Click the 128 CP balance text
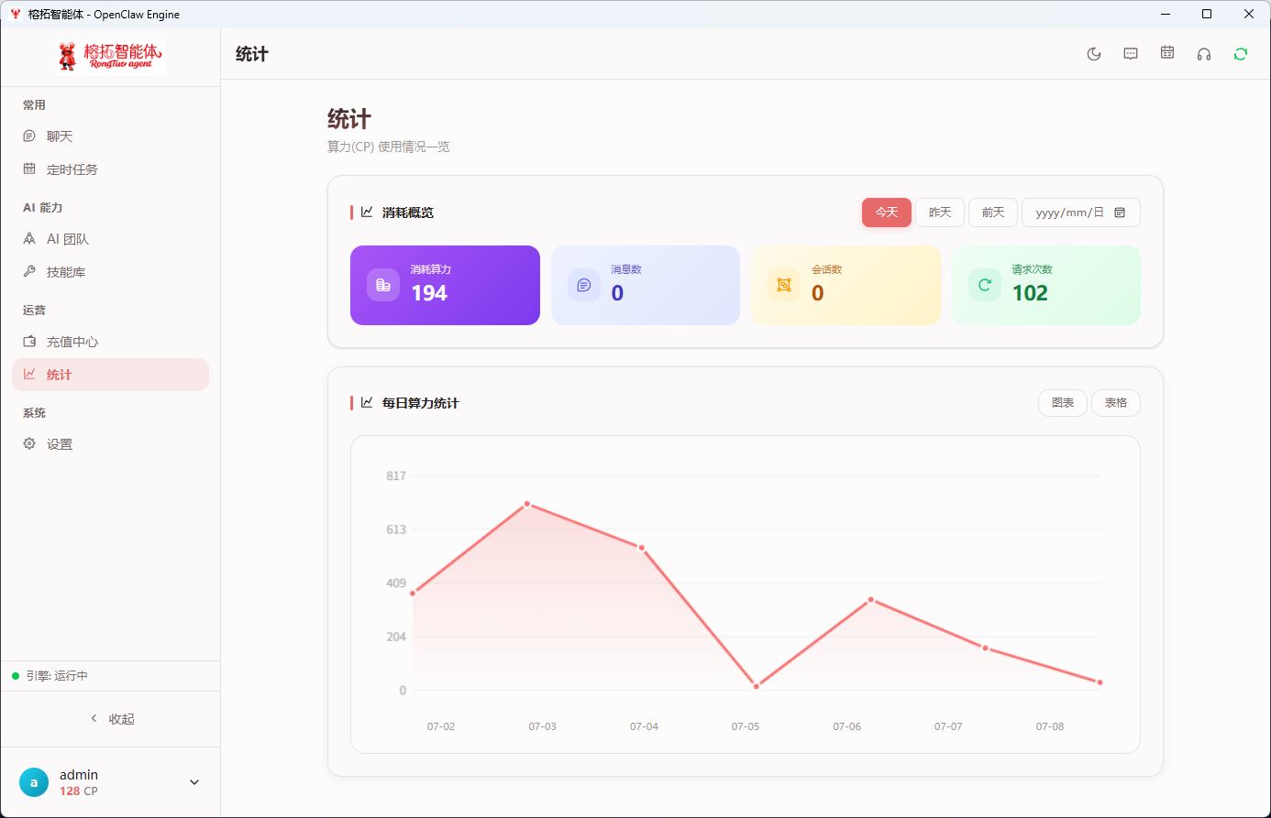 [x=79, y=791]
